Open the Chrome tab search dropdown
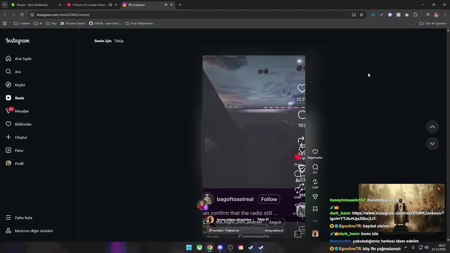Viewport: 450px width, 253px height. pos(4,5)
